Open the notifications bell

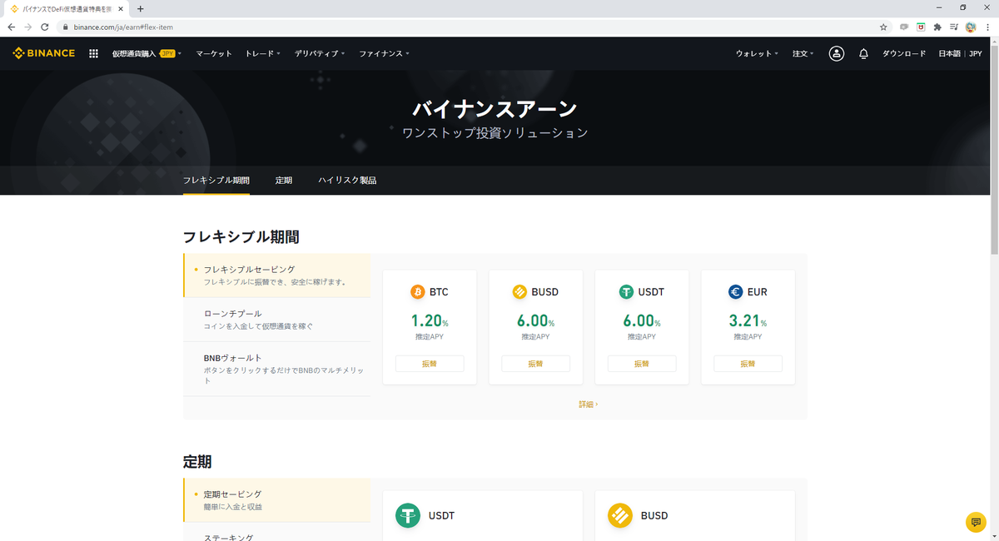point(863,53)
